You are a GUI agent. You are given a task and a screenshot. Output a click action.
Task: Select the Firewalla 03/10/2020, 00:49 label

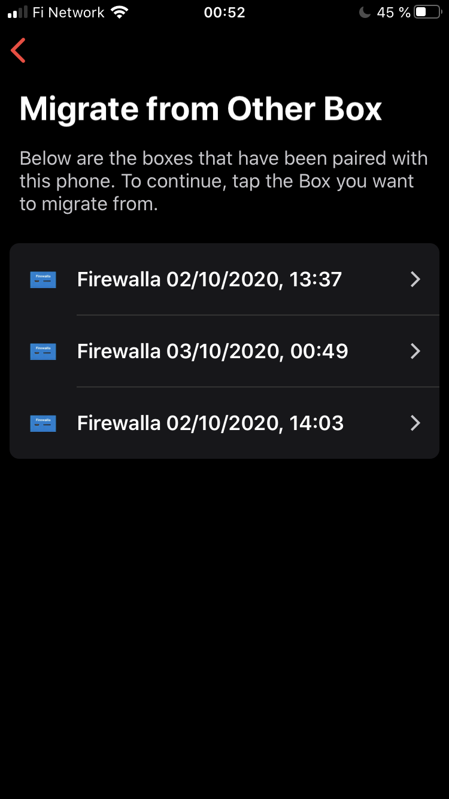[x=213, y=351]
